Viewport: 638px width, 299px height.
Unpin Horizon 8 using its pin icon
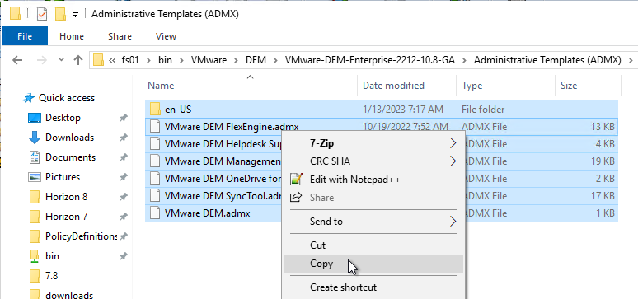123,197
